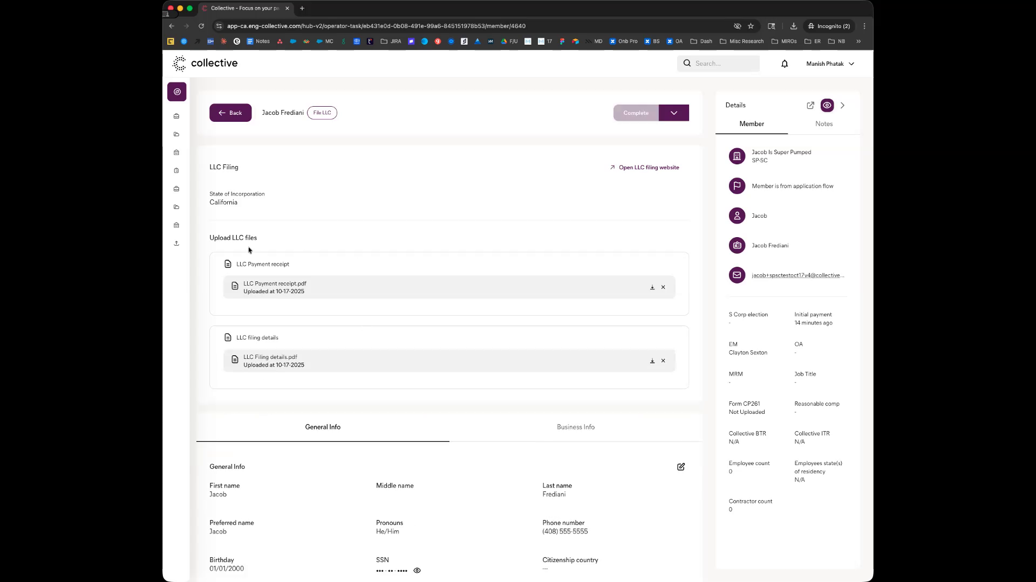The width and height of the screenshot is (1036, 582).
Task: Click the Back button
Action: pos(230,113)
